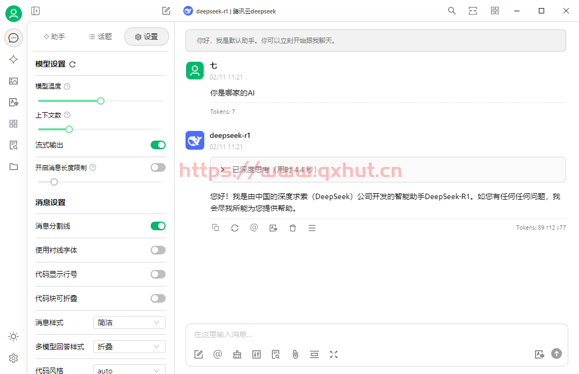Open the user profile avatar in the left sidebar

pos(13,13)
